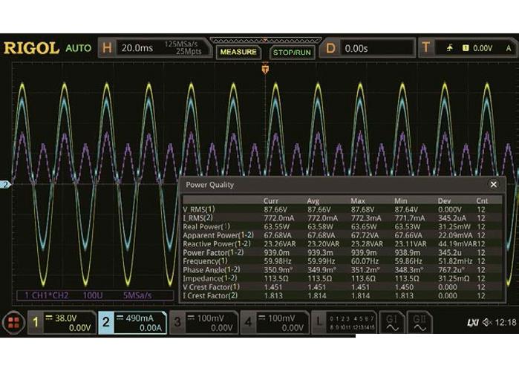Click the speaker sound icon
This screenshot has width=519, height=371.
tap(487, 323)
